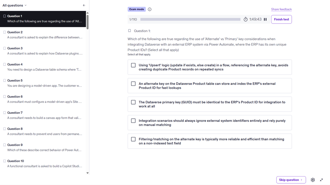Screen dimensions: 330x185
Task: Open the settings gear icon
Action: (x=313, y=180)
